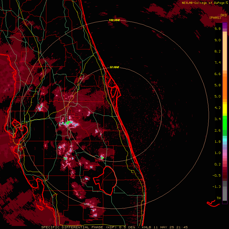Click the 9.8 scale value
This screenshot has height=229, width=229.
[x=218, y=29]
